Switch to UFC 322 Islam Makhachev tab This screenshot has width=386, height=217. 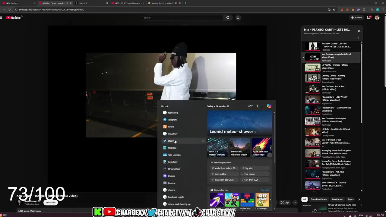coord(128,3)
